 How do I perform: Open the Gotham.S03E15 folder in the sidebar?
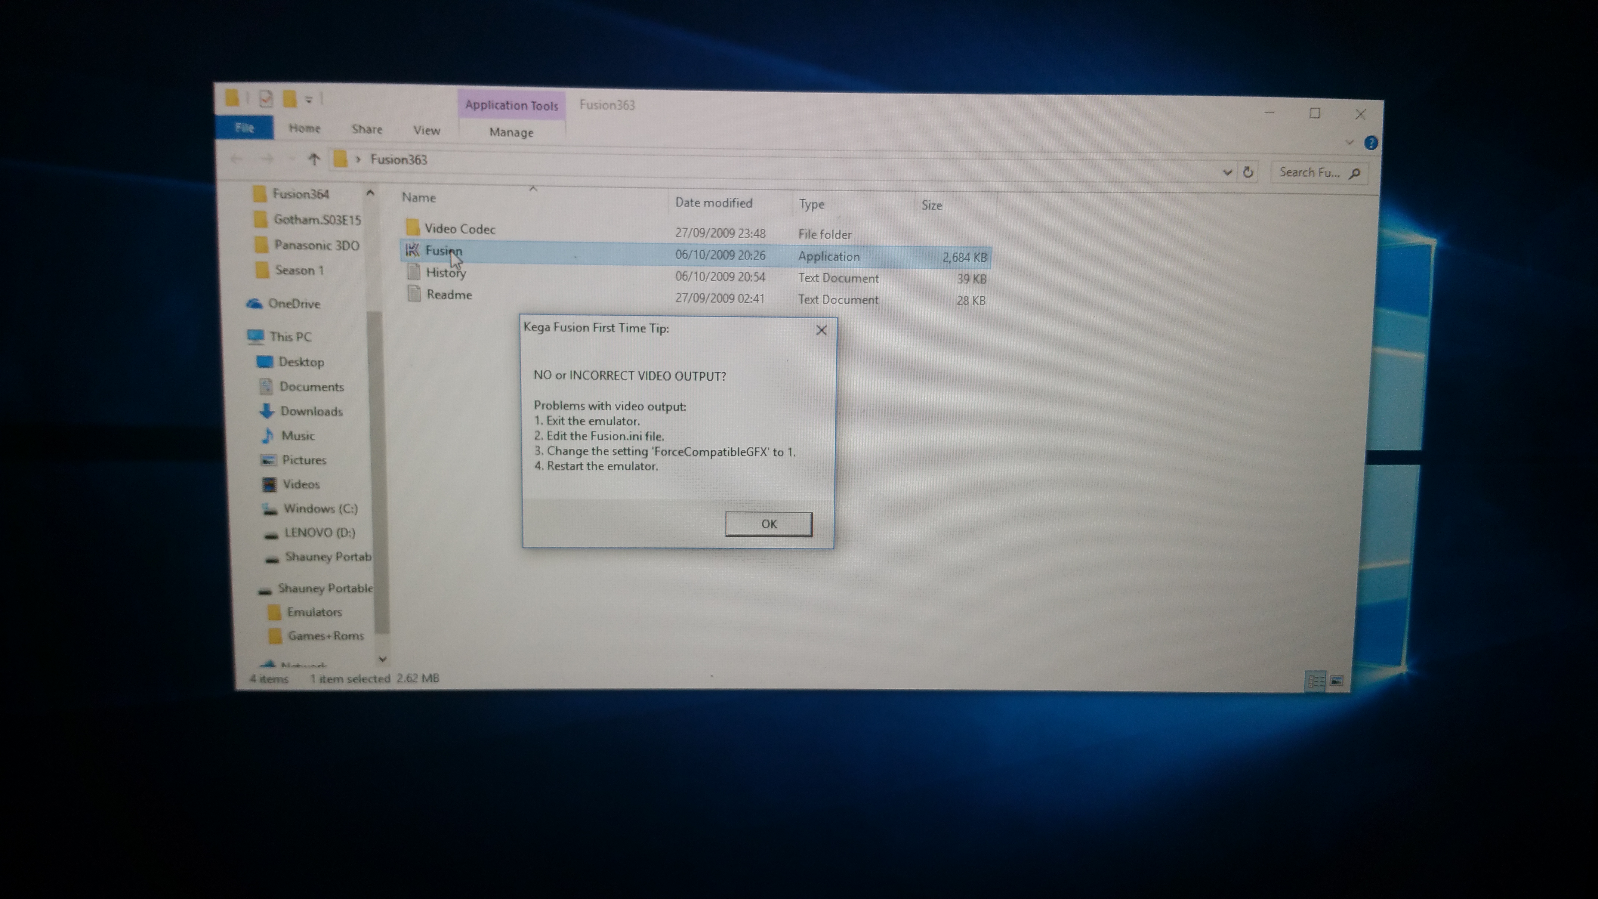317,220
